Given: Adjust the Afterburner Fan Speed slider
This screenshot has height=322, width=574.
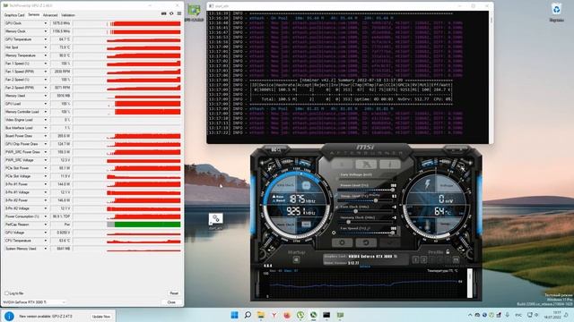Looking at the screenshot, I should coord(365,233).
